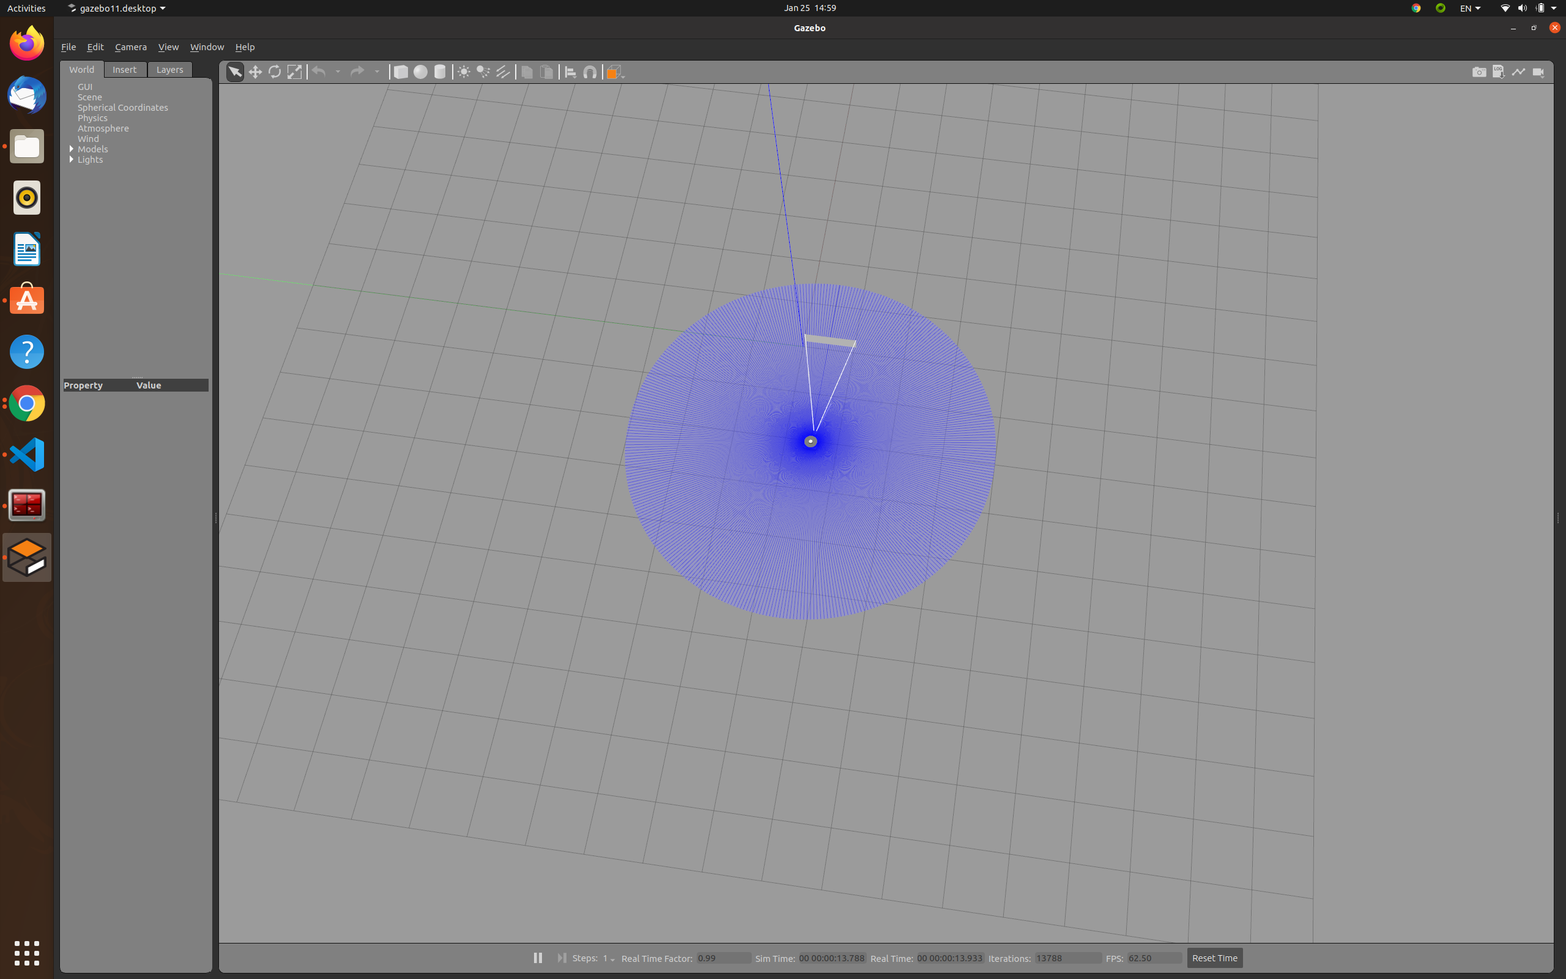Insert a cylinder shape
Image resolution: width=1566 pixels, height=979 pixels.
pos(440,72)
